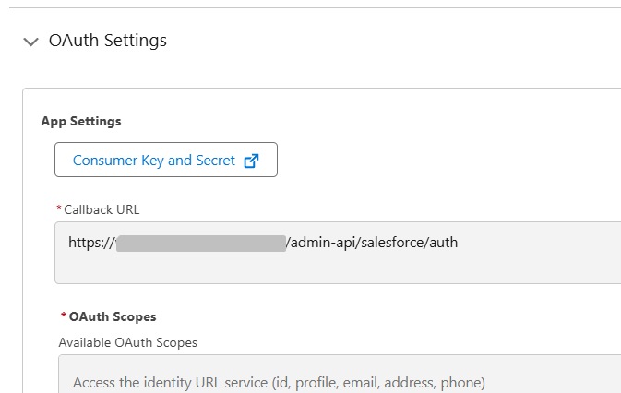Click external link icon on Consumer Key button
The image size is (621, 393).
[251, 161]
